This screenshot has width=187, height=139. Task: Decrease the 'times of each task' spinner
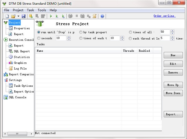click(x=122, y=40)
